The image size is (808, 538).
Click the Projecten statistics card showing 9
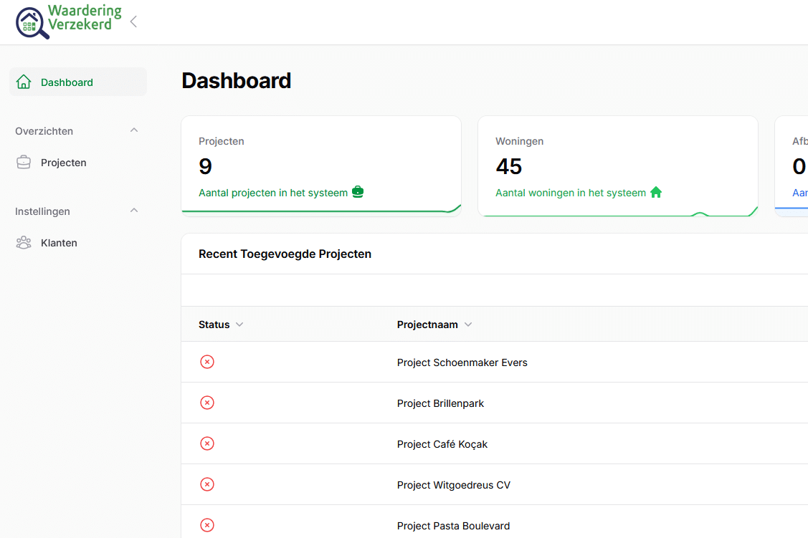coord(320,166)
